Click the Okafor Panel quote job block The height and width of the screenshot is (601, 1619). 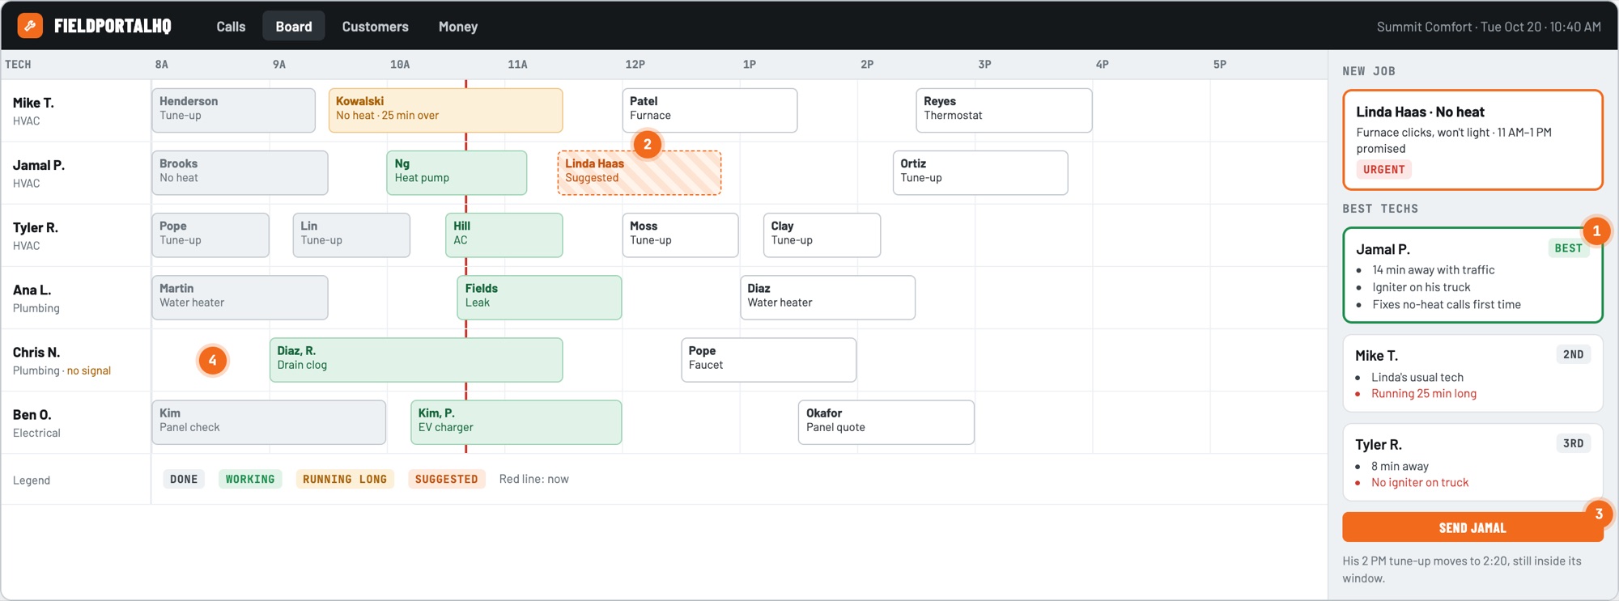886,421
